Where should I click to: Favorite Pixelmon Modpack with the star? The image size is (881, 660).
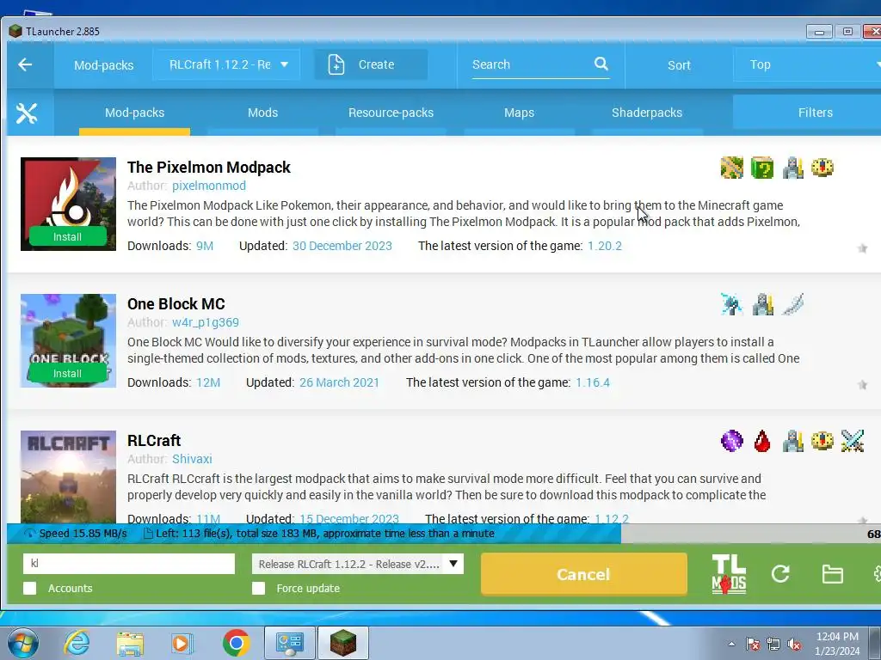(862, 248)
